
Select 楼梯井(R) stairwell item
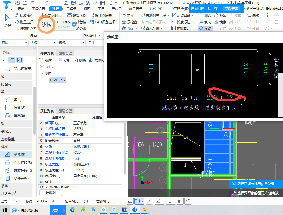tap(16, 178)
